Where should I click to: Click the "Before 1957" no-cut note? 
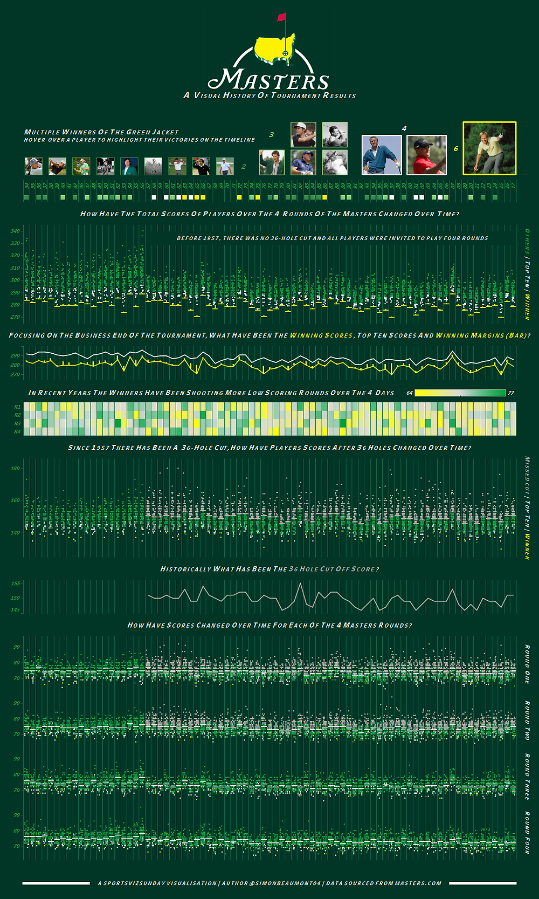click(x=333, y=238)
